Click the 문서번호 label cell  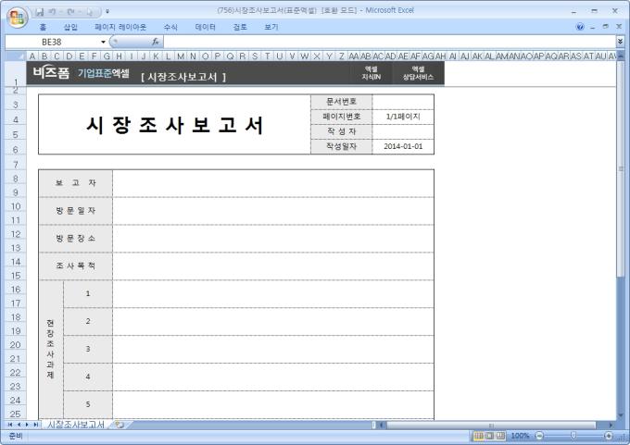(x=342, y=102)
